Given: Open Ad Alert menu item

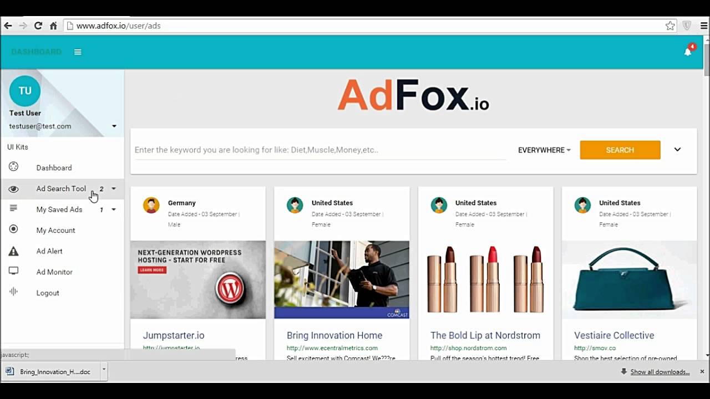Looking at the screenshot, I should pos(49,251).
